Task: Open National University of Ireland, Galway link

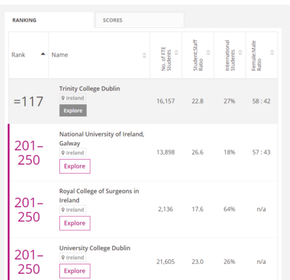Action: [x=102, y=138]
